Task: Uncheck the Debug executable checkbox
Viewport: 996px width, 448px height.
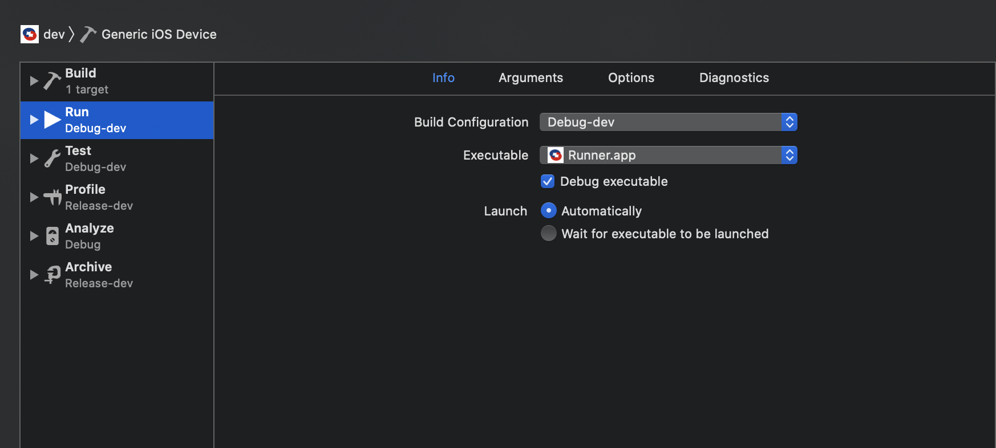Action: (548, 181)
